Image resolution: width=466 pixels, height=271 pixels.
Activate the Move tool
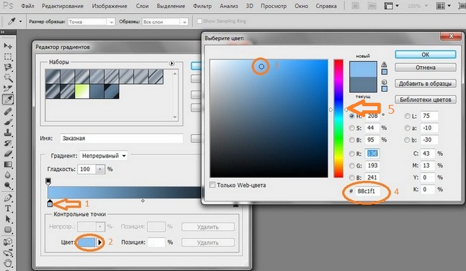8,46
